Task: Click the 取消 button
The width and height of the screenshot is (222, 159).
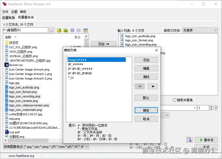Action: tap(146, 119)
